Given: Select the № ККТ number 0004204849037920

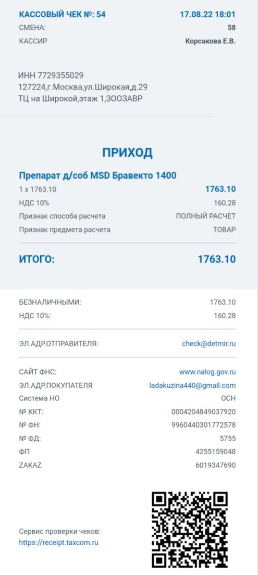Looking at the screenshot, I should pos(204,412).
